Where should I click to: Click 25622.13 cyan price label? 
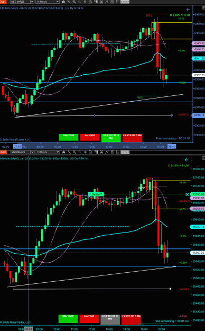pyautogui.click(x=198, y=227)
